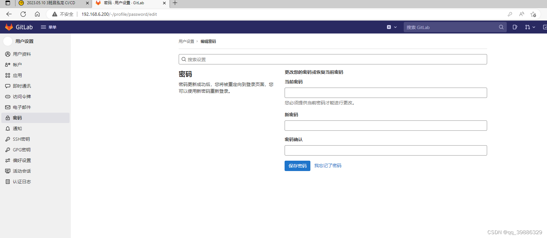Click the 密码 page heading
The height and width of the screenshot is (238, 547).
pyautogui.click(x=185, y=74)
